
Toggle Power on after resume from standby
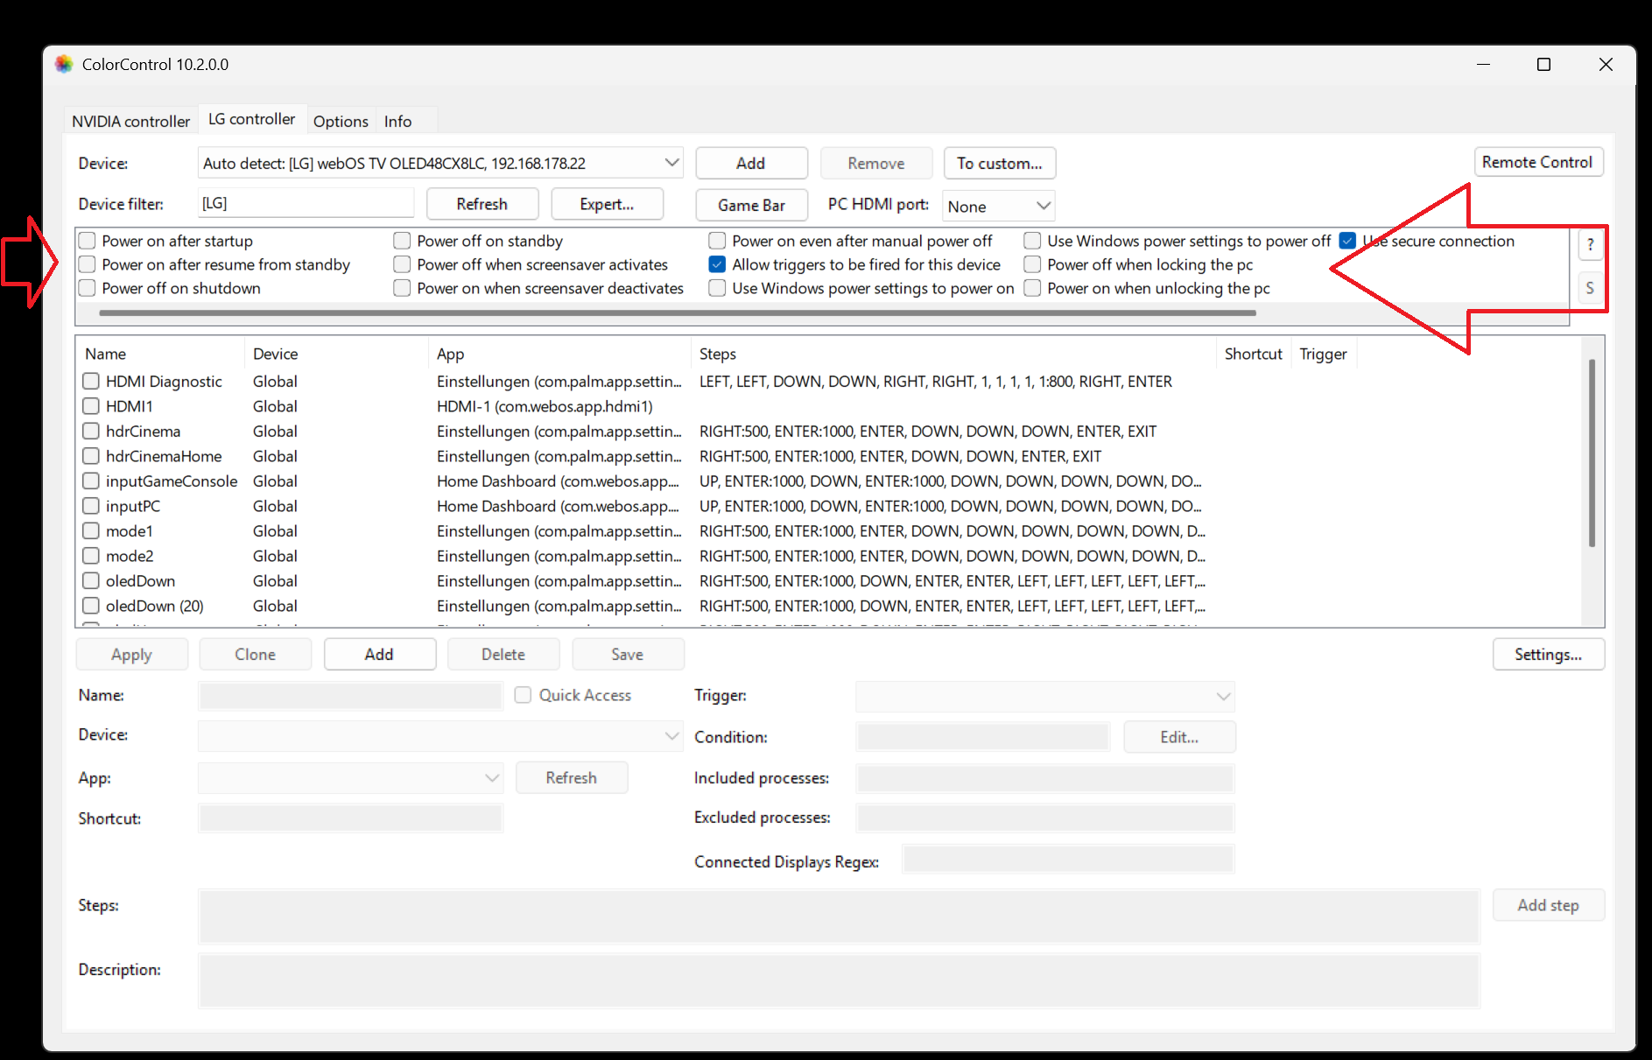pos(87,264)
